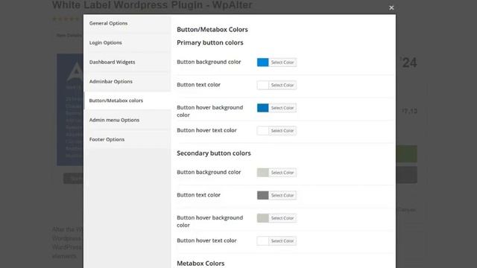Select Color for secondary hover text color

click(282, 241)
